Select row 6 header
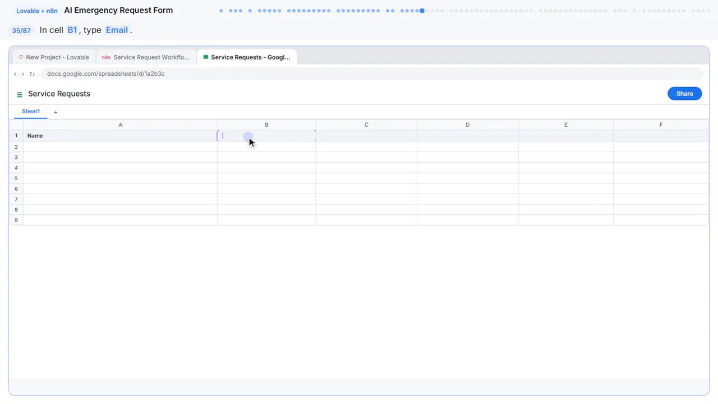Image resolution: width=718 pixels, height=404 pixels. (16, 189)
